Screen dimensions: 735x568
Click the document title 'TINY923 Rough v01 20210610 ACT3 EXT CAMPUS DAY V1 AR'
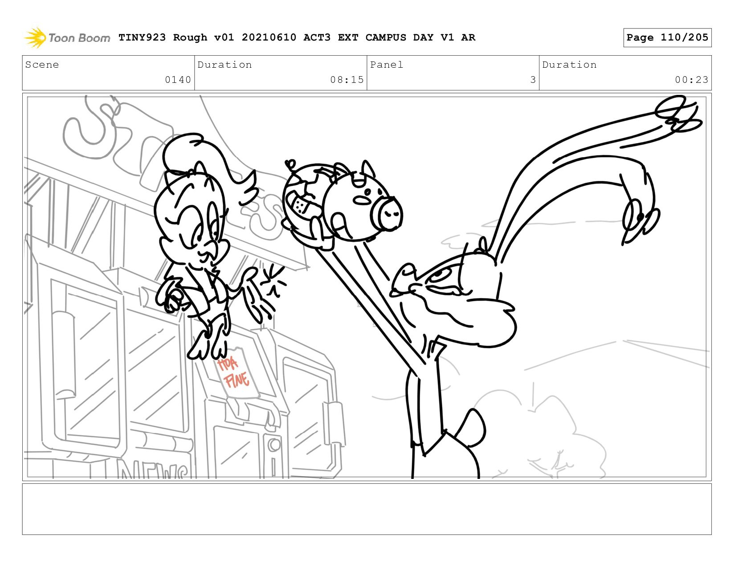(x=297, y=37)
